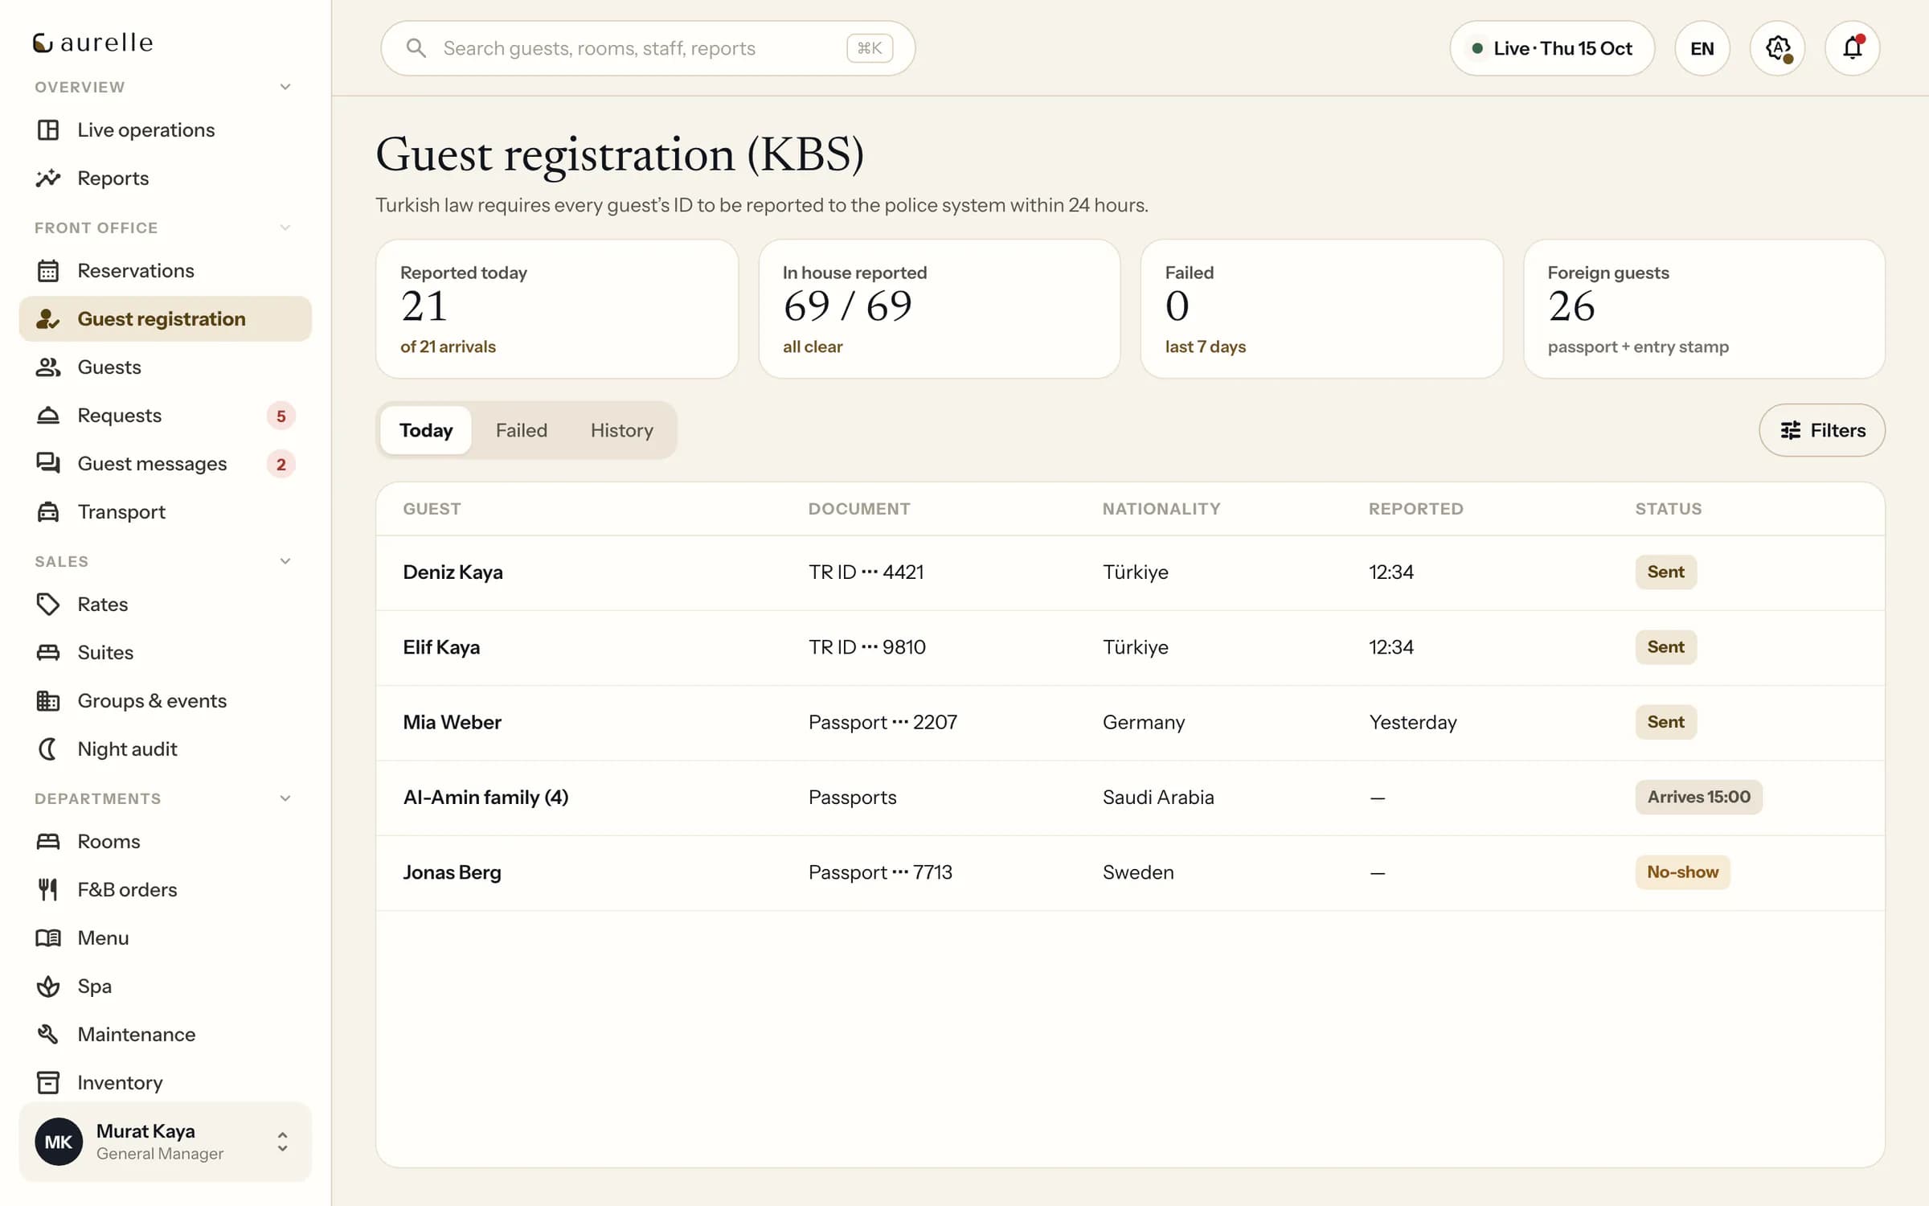Screen dimensions: 1929x1206
Task: Toggle the Live Thu 15 Oct indicator
Action: click(1551, 48)
